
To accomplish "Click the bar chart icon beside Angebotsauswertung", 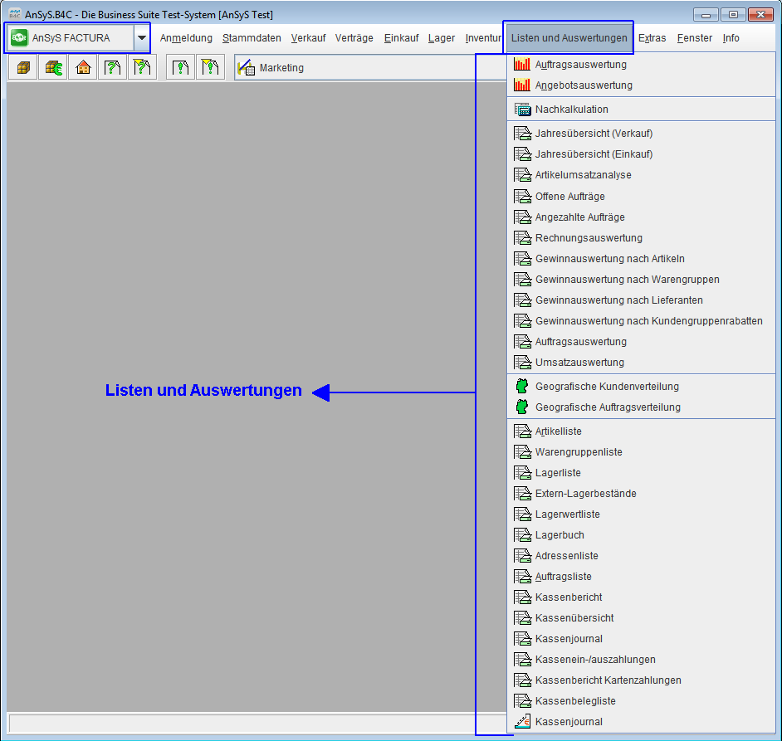I will click(522, 85).
